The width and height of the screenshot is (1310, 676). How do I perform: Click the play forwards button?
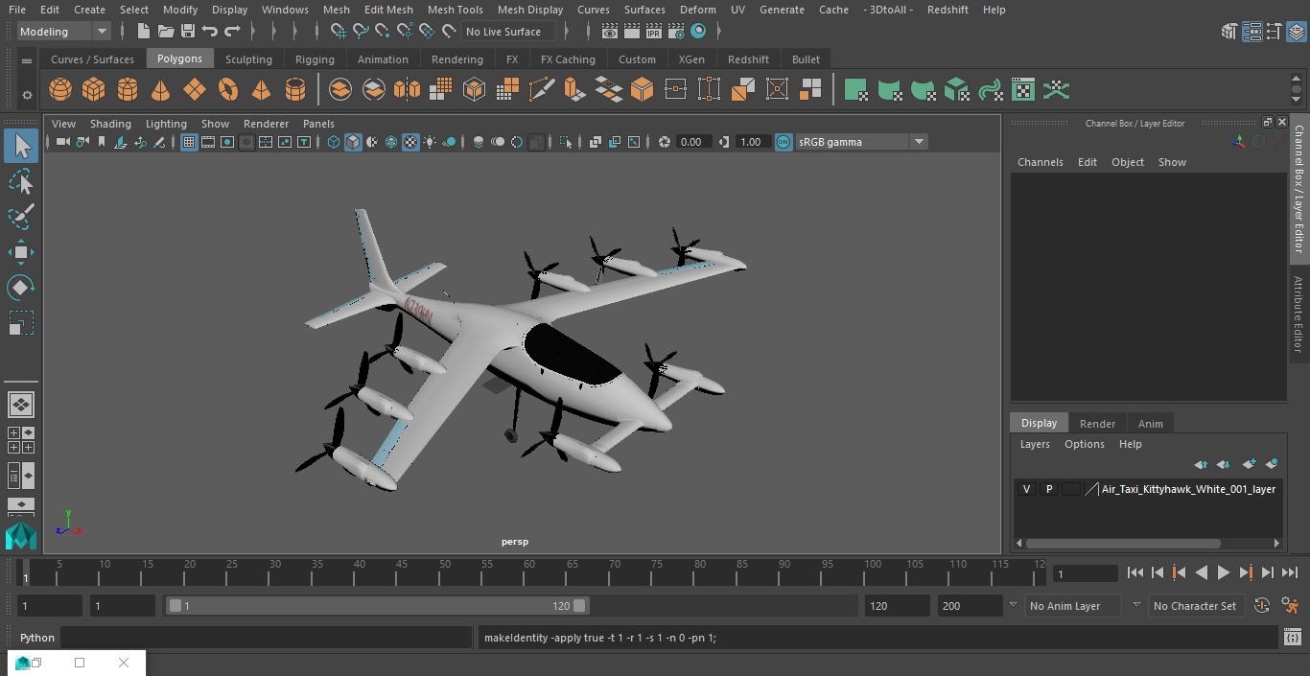1223,572
